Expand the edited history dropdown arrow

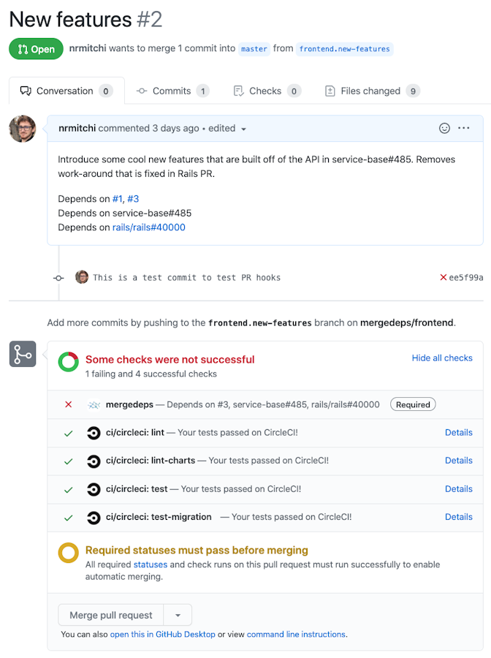(243, 129)
